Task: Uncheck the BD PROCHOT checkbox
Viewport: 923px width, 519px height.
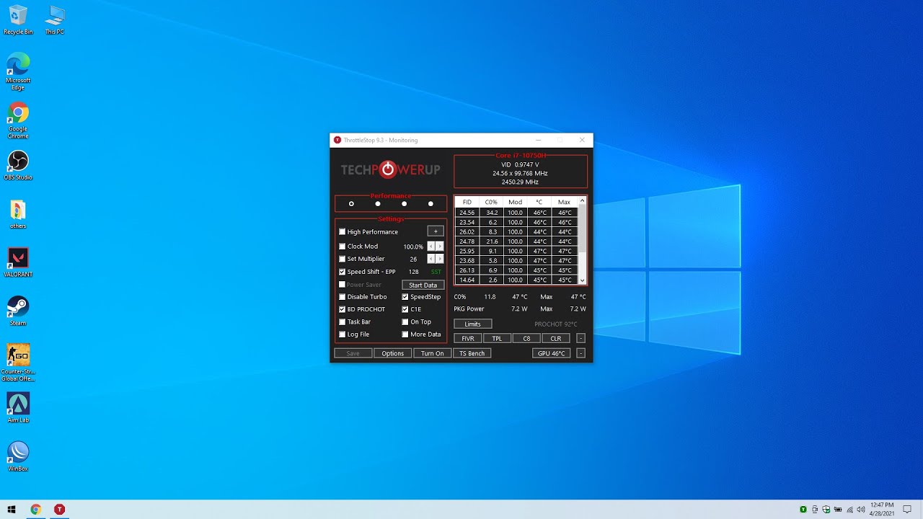Action: click(x=343, y=309)
